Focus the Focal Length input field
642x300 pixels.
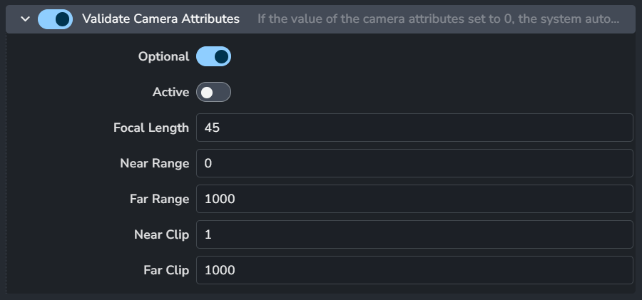pyautogui.click(x=414, y=128)
